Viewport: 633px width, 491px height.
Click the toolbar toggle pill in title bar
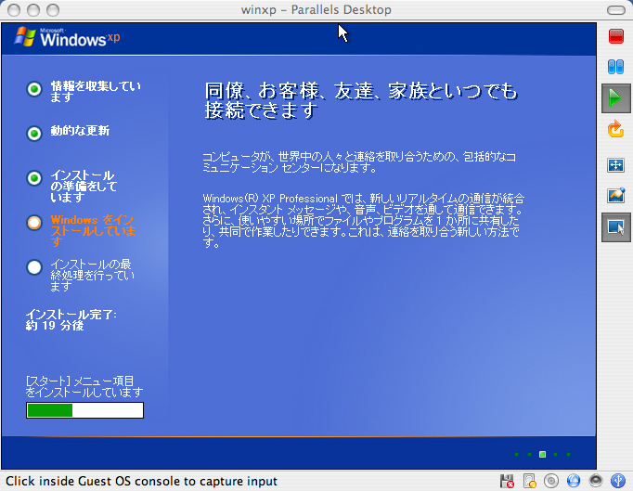point(614,9)
